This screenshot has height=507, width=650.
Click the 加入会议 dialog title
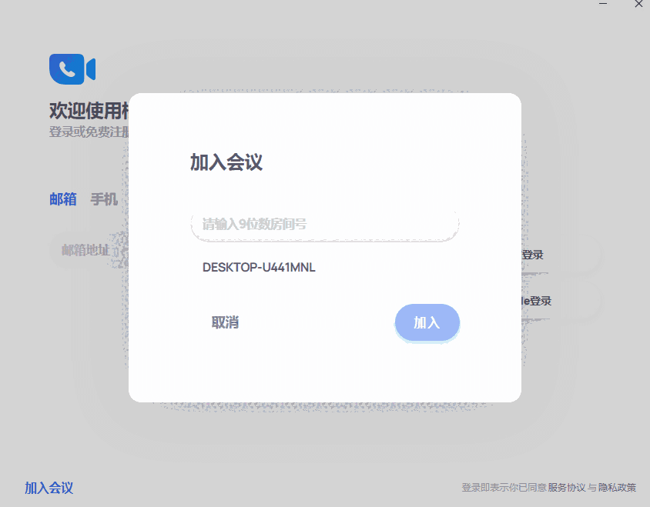tap(224, 163)
